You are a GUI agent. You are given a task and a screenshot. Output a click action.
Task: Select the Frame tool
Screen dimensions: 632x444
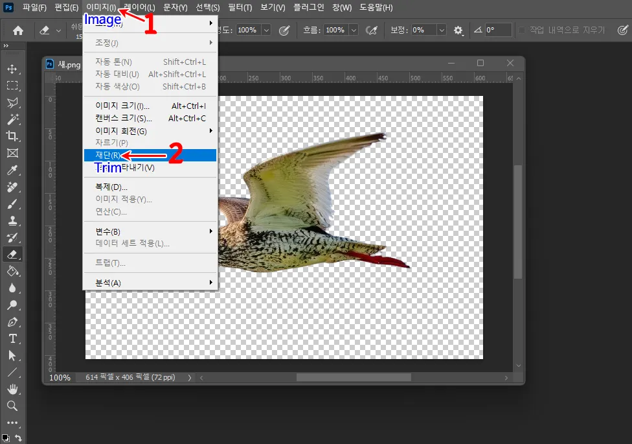tap(12, 153)
